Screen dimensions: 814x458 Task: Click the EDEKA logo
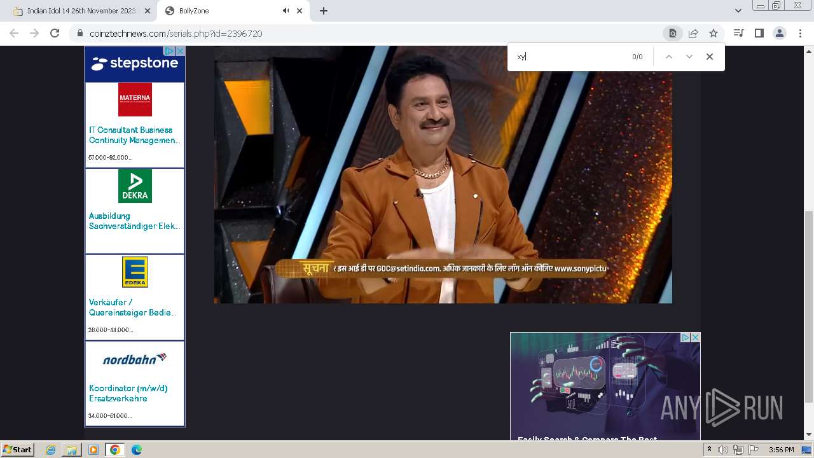pyautogui.click(x=135, y=272)
